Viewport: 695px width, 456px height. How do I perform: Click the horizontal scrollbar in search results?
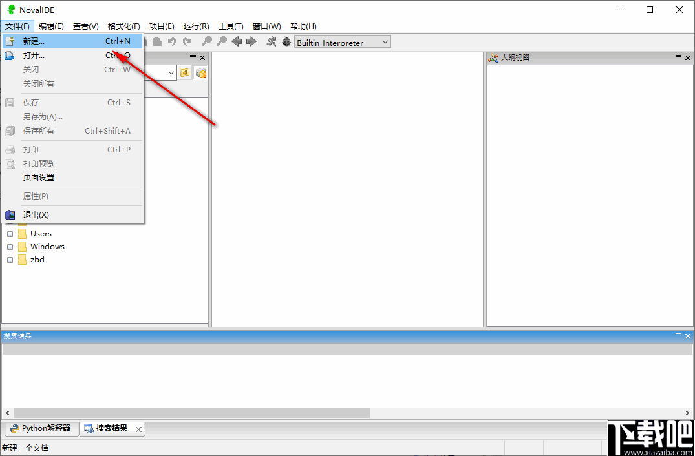(x=191, y=413)
